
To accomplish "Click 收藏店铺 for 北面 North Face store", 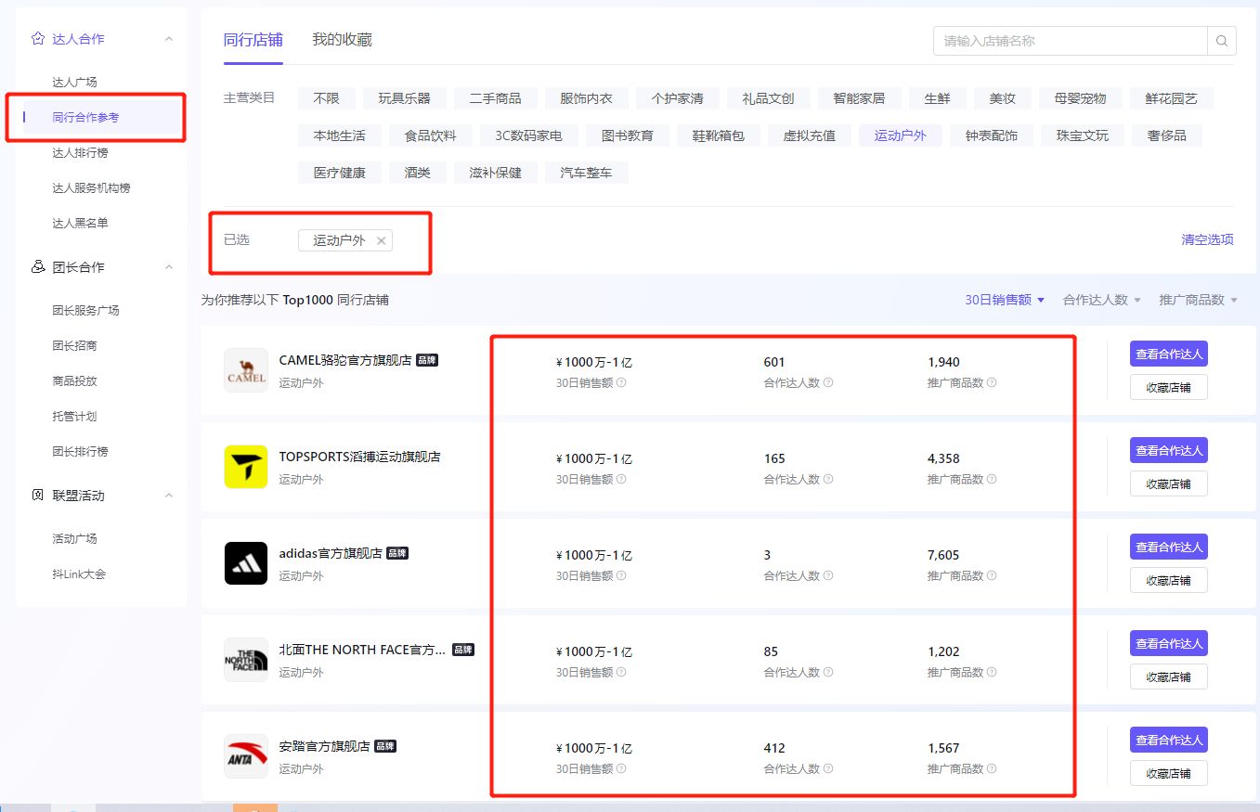I will coord(1169,677).
